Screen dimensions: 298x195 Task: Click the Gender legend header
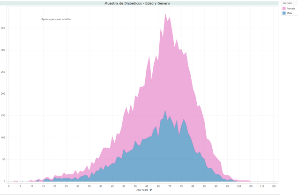pos(288,3)
